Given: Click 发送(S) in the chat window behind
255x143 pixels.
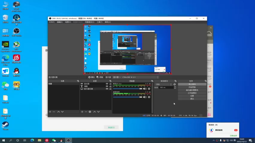Looking at the screenshot, I should (111, 127).
